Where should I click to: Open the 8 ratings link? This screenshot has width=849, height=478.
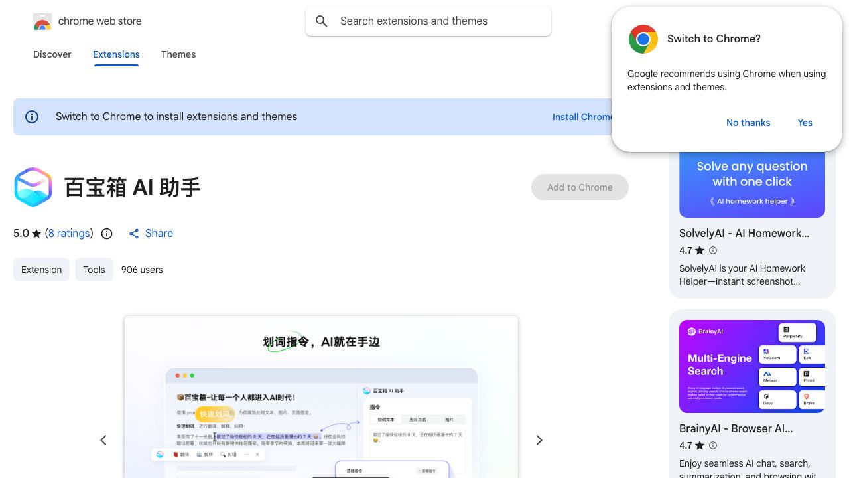[69, 234]
